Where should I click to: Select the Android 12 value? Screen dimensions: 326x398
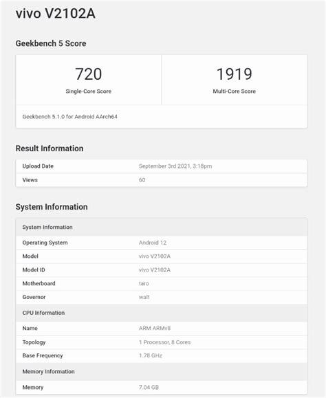click(x=153, y=243)
